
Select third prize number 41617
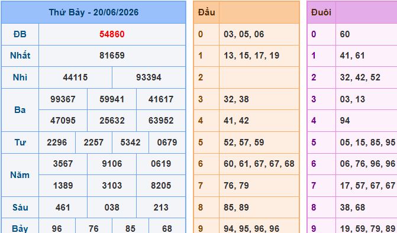pos(161,99)
